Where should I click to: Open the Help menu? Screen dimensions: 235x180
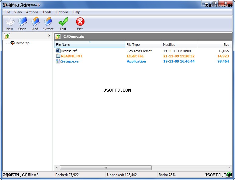click(76, 12)
